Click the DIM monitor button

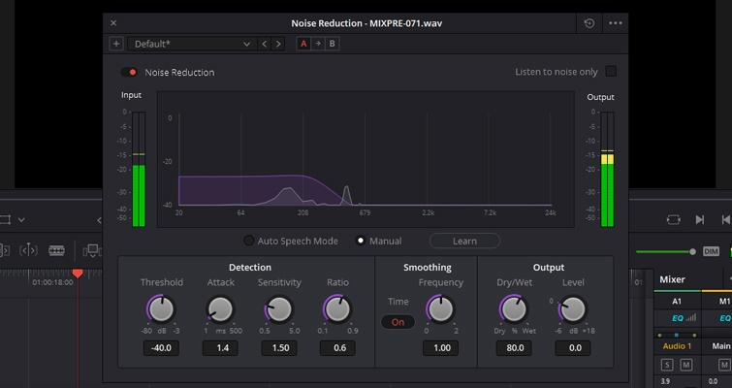710,251
